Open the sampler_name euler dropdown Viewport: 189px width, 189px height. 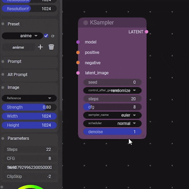(112, 115)
